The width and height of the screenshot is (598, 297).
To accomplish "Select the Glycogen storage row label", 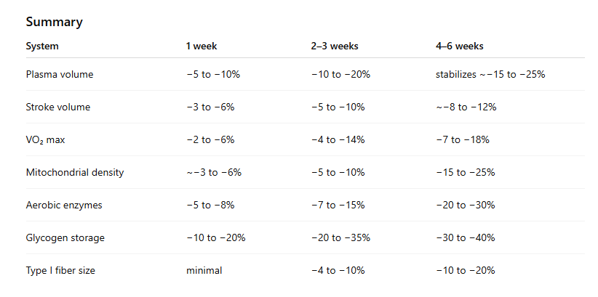I will pyautogui.click(x=65, y=237).
